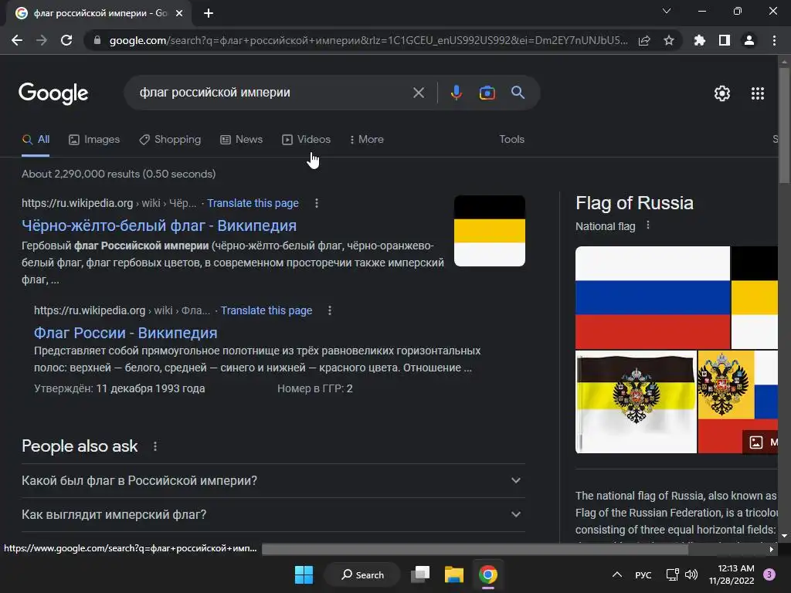Screen dimensions: 791x593
Task: Switch to the News tab
Action: coord(241,139)
